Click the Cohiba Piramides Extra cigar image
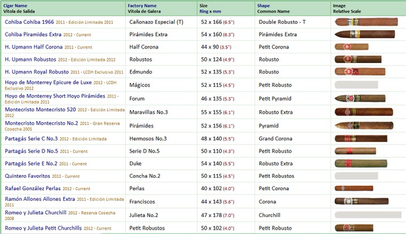Viewport: 406px width, 234px height. click(364, 34)
